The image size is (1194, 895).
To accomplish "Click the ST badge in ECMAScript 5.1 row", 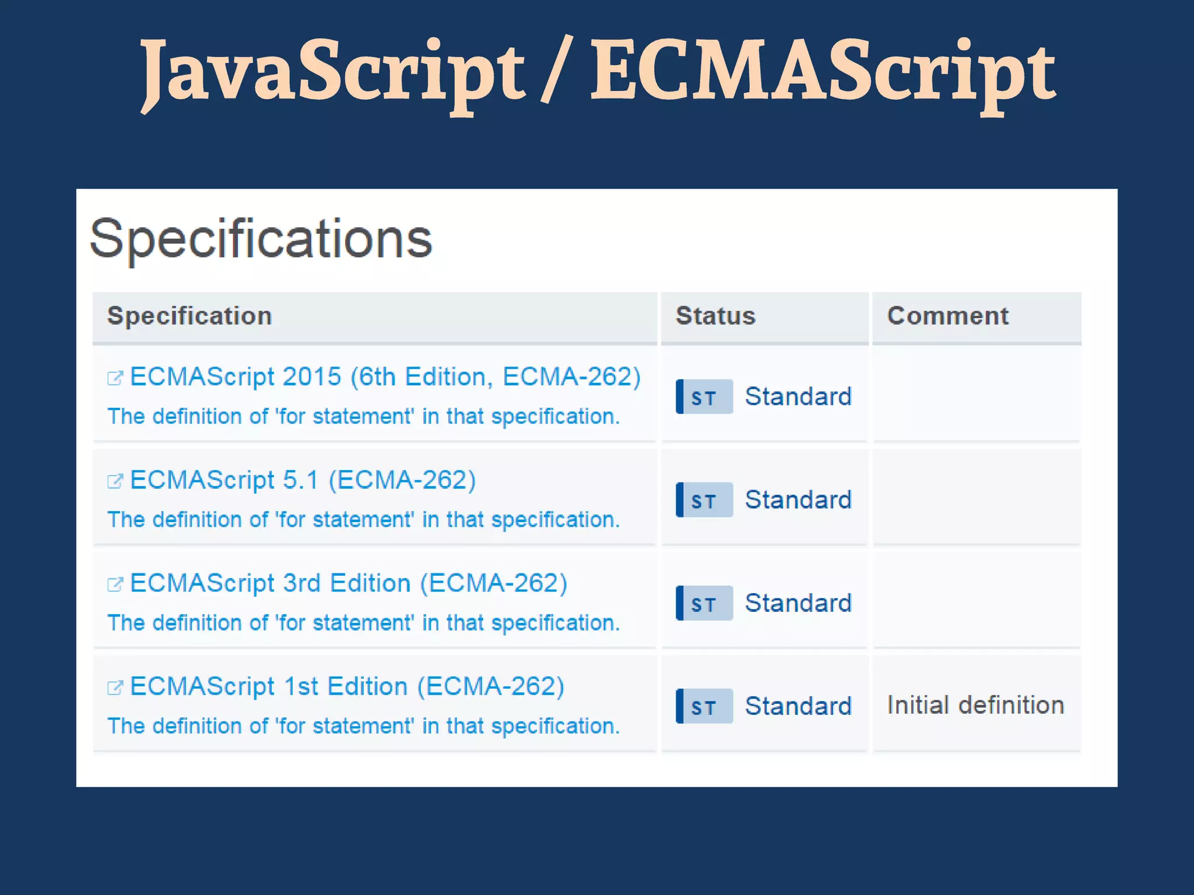I will (704, 500).
